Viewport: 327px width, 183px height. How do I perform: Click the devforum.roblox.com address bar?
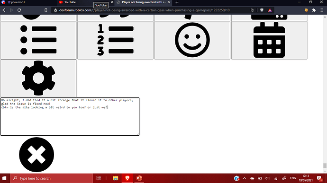[x=145, y=10]
